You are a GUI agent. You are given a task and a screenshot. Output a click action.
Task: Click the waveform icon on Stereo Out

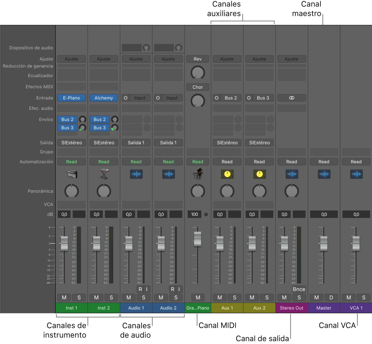point(292,174)
